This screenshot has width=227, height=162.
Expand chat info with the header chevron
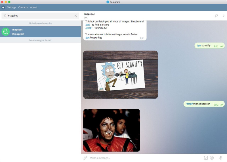(224, 16)
